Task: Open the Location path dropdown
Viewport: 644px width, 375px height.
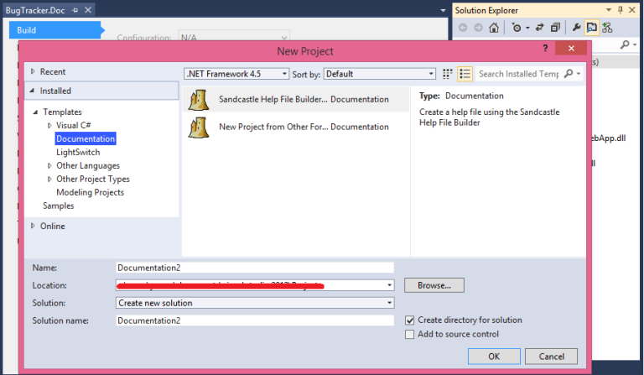Action: pos(389,285)
